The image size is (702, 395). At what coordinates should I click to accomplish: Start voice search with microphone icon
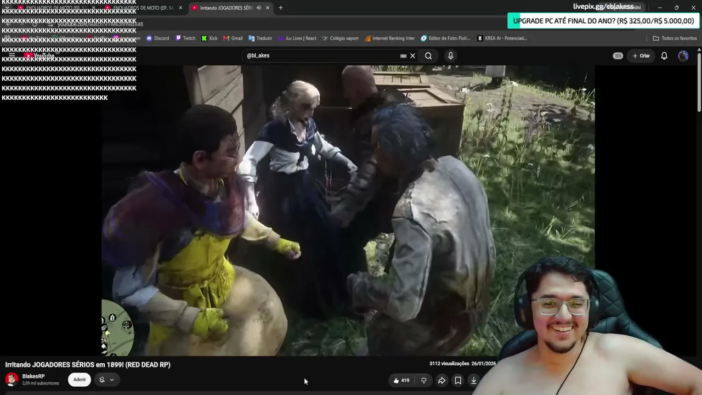click(450, 55)
